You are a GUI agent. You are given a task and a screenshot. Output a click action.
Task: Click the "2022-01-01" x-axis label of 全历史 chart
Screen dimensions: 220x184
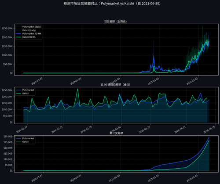(x=37, y=81)
